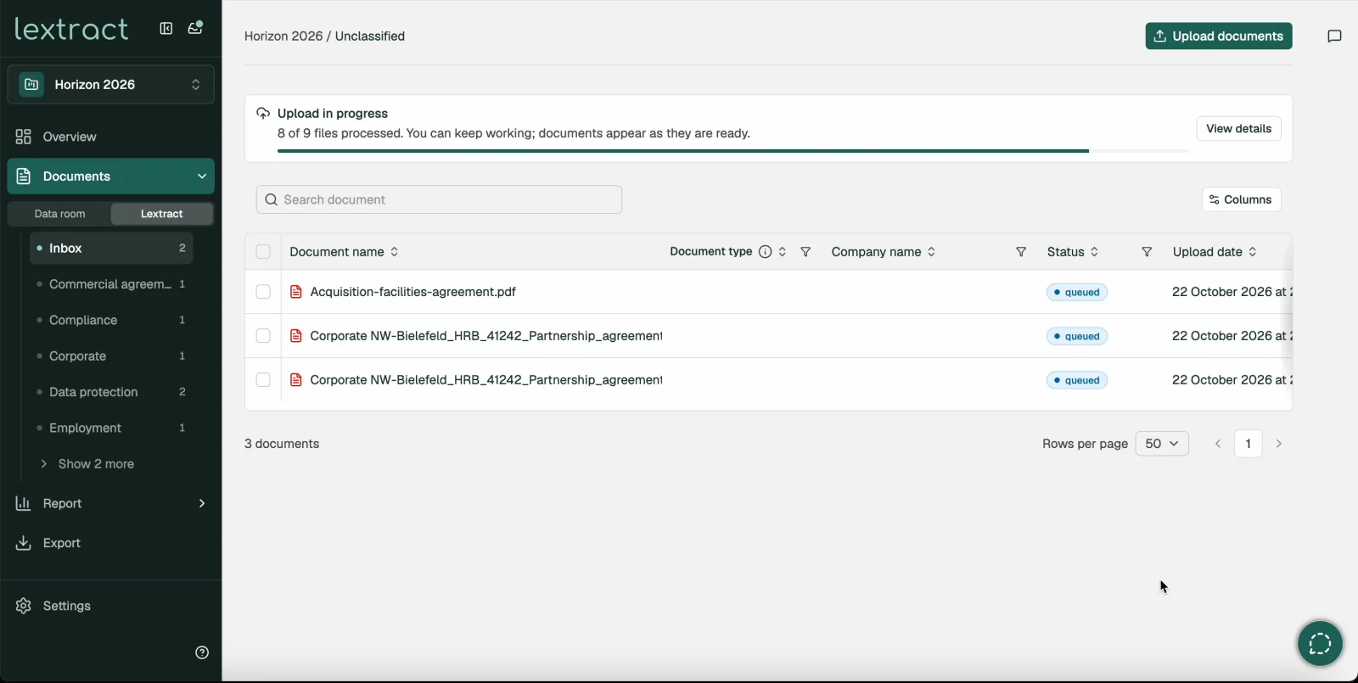The width and height of the screenshot is (1358, 683).
Task: Select the Acquisition-facilities-agreement.pdf checkbox
Action: coord(263,292)
